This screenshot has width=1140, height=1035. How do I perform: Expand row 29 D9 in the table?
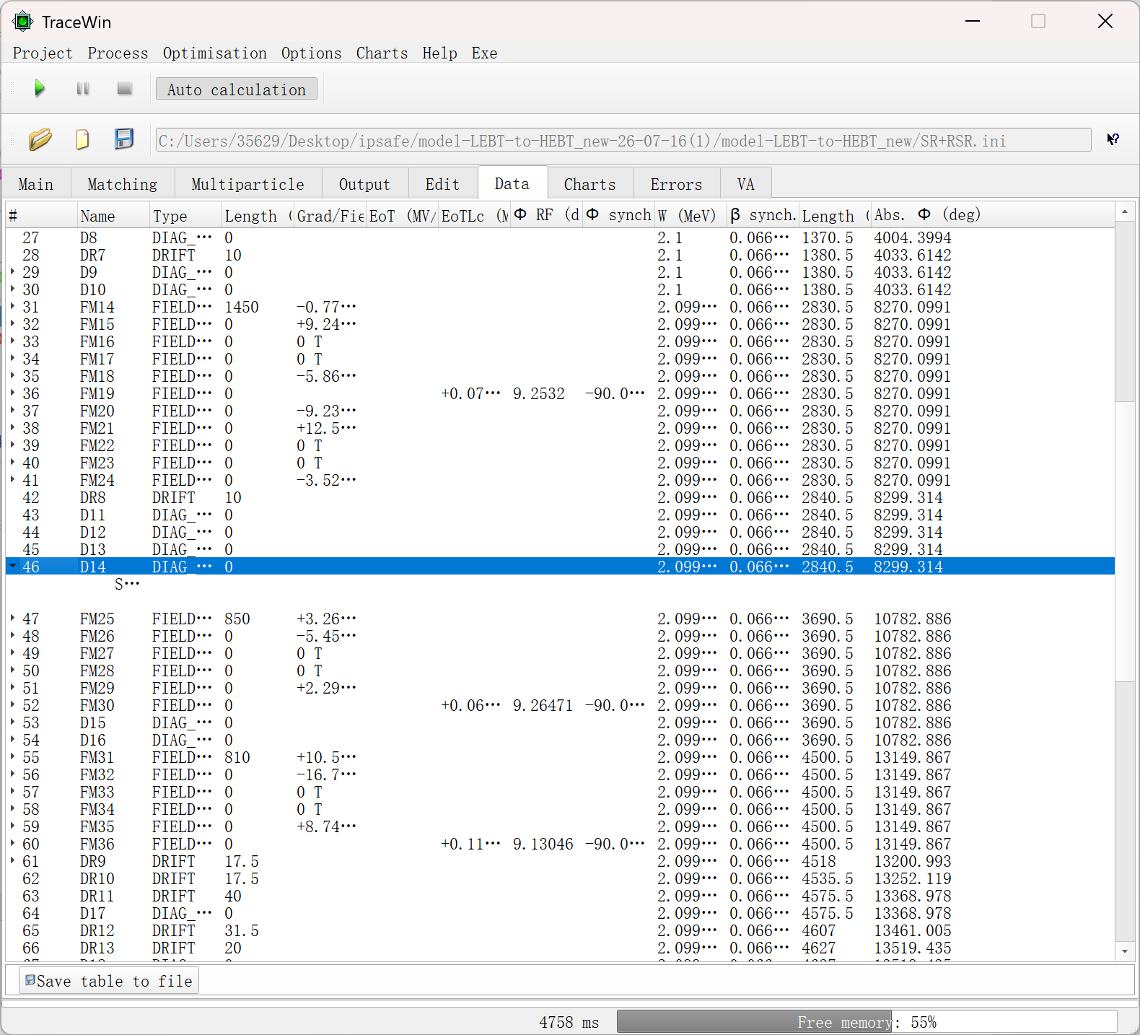[x=13, y=272]
